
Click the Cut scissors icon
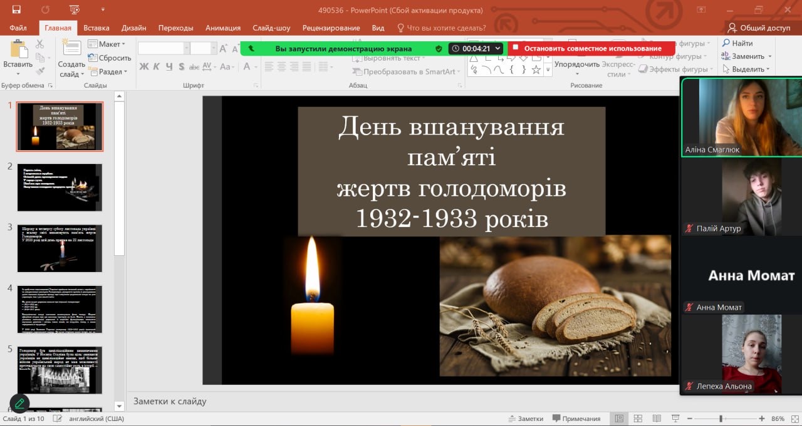pyautogui.click(x=40, y=44)
